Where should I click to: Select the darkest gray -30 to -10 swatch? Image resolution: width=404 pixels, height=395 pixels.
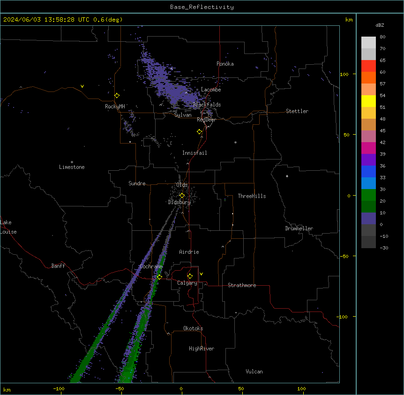point(368,242)
